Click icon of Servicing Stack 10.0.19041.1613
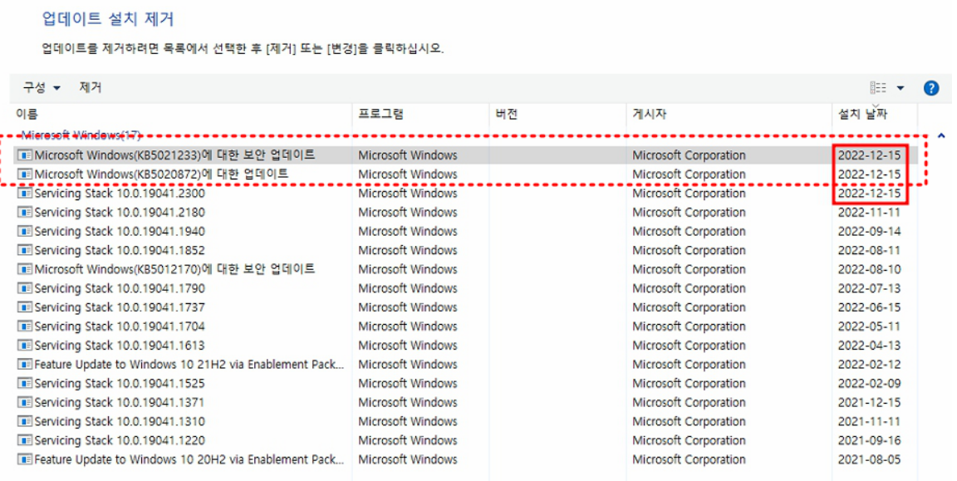The width and height of the screenshot is (957, 481). coord(25,346)
